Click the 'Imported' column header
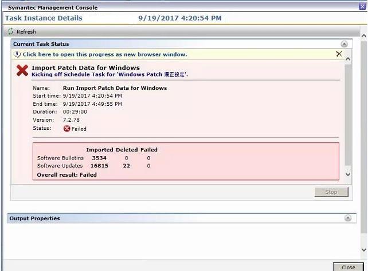This screenshot has height=271, width=368. coord(100,150)
